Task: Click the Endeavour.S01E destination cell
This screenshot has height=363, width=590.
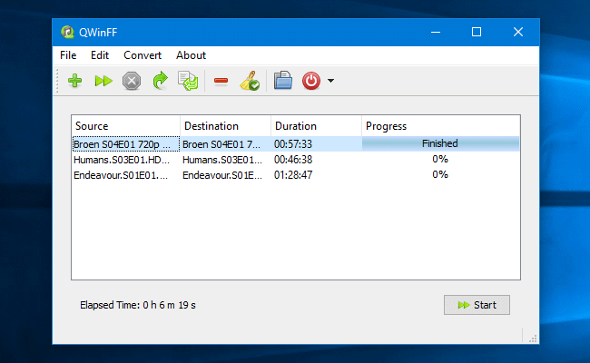Action: 225,175
